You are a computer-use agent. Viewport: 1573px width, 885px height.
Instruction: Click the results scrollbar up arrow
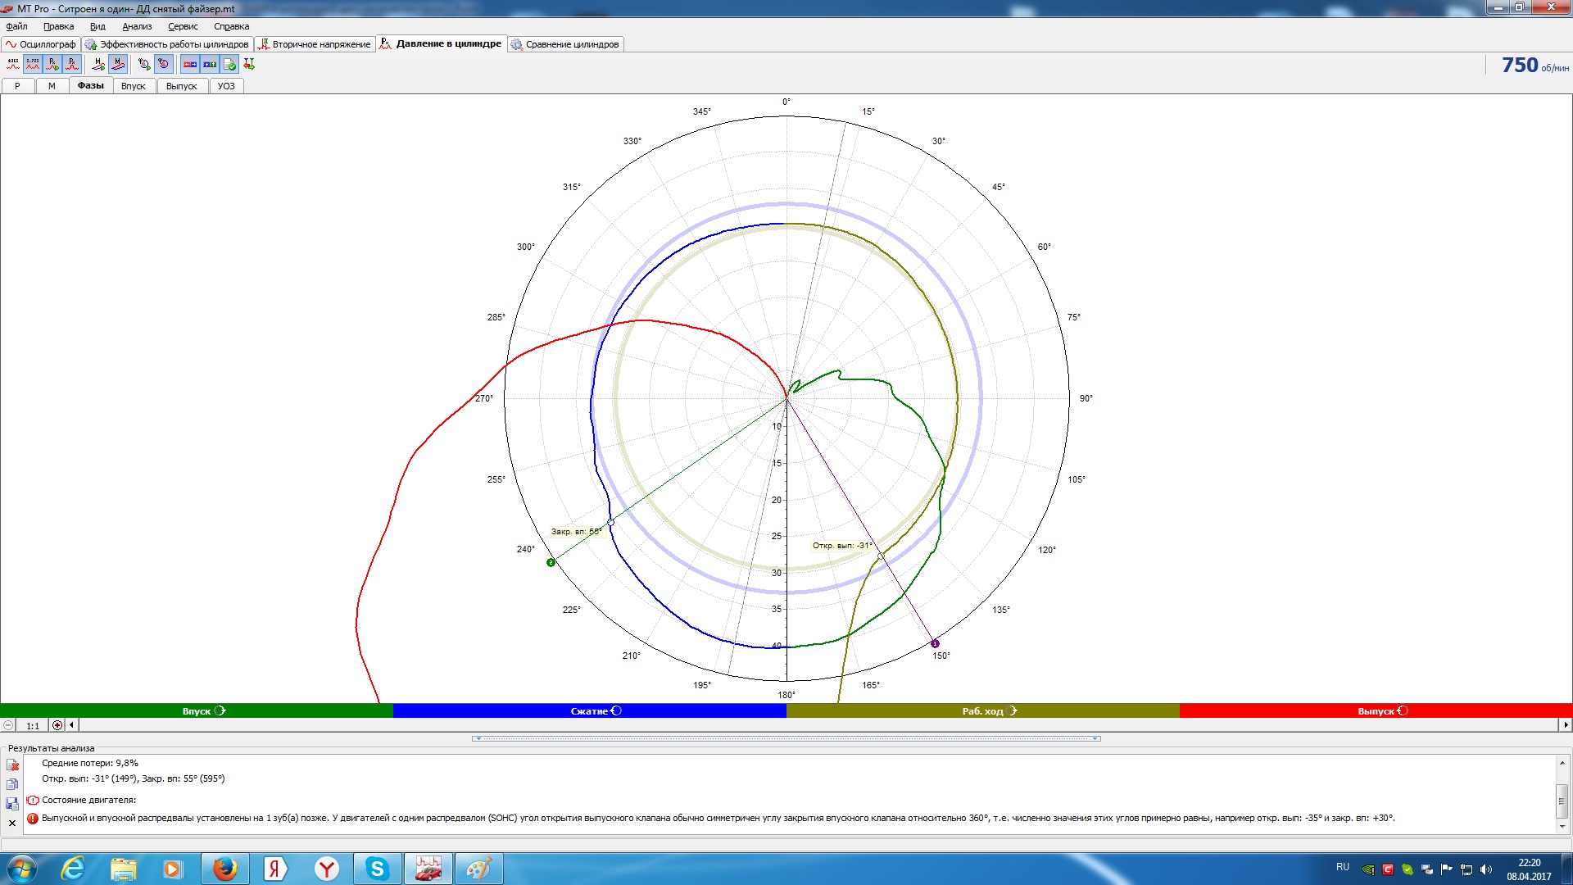1562,763
